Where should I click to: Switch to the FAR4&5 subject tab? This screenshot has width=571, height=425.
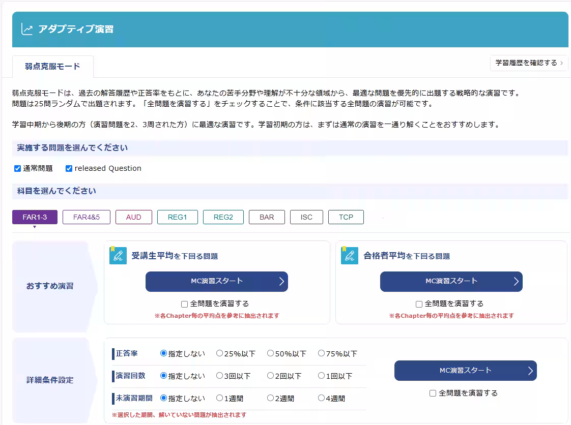(86, 217)
